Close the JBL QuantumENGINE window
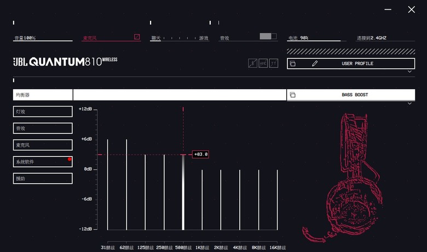Screen dimensions: 427x252 point(412,9)
